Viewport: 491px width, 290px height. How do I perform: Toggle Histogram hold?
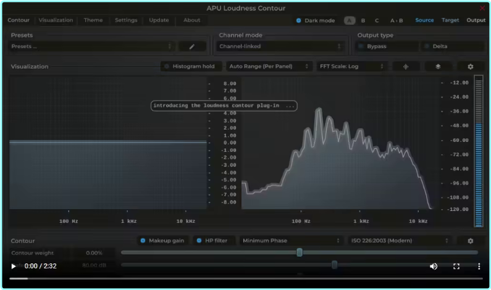(191, 66)
